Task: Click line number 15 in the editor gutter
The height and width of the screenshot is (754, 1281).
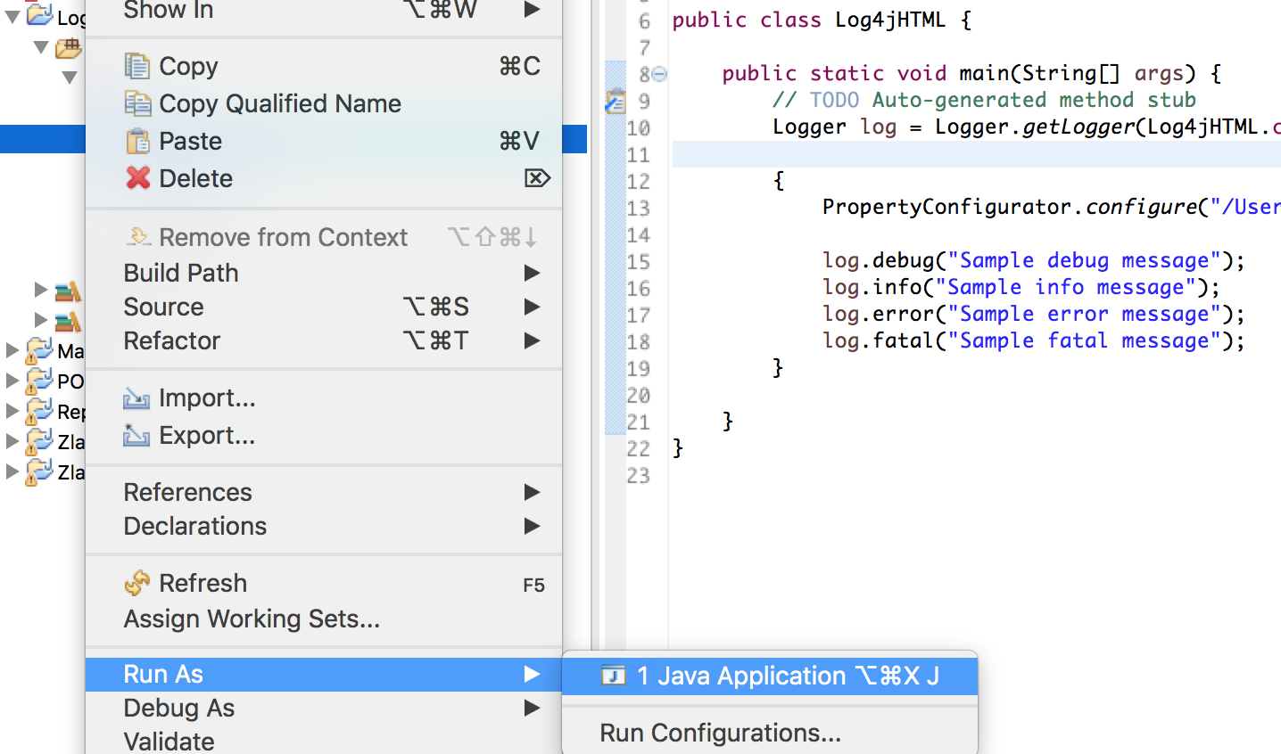Action: [x=640, y=260]
